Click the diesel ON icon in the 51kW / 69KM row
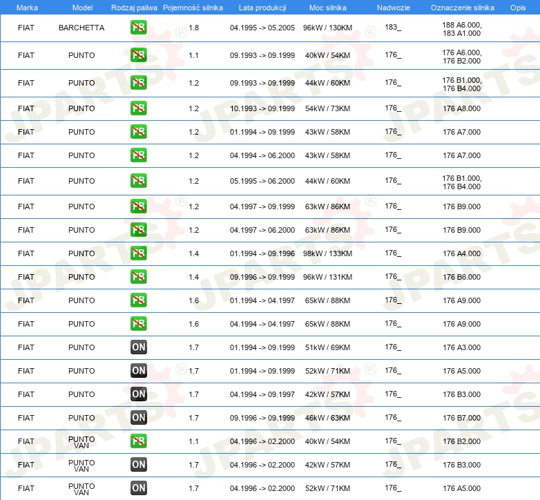540x500 pixels. pos(139,347)
